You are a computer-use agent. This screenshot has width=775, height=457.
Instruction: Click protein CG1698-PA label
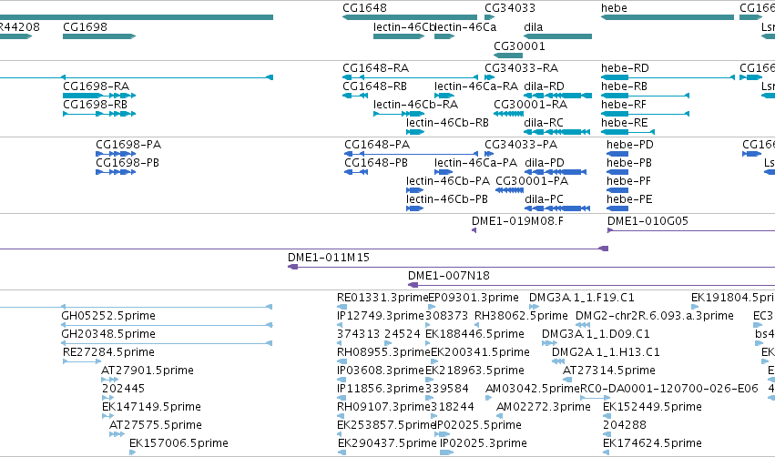[128, 144]
